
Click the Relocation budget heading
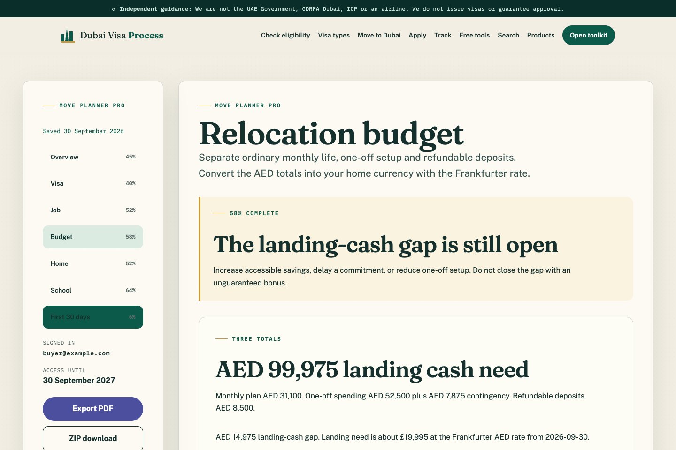pos(331,134)
